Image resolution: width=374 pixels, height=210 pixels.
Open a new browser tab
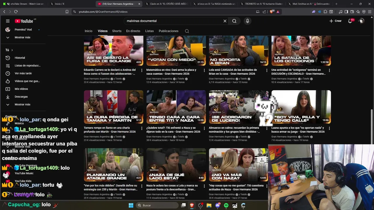click(x=336, y=4)
